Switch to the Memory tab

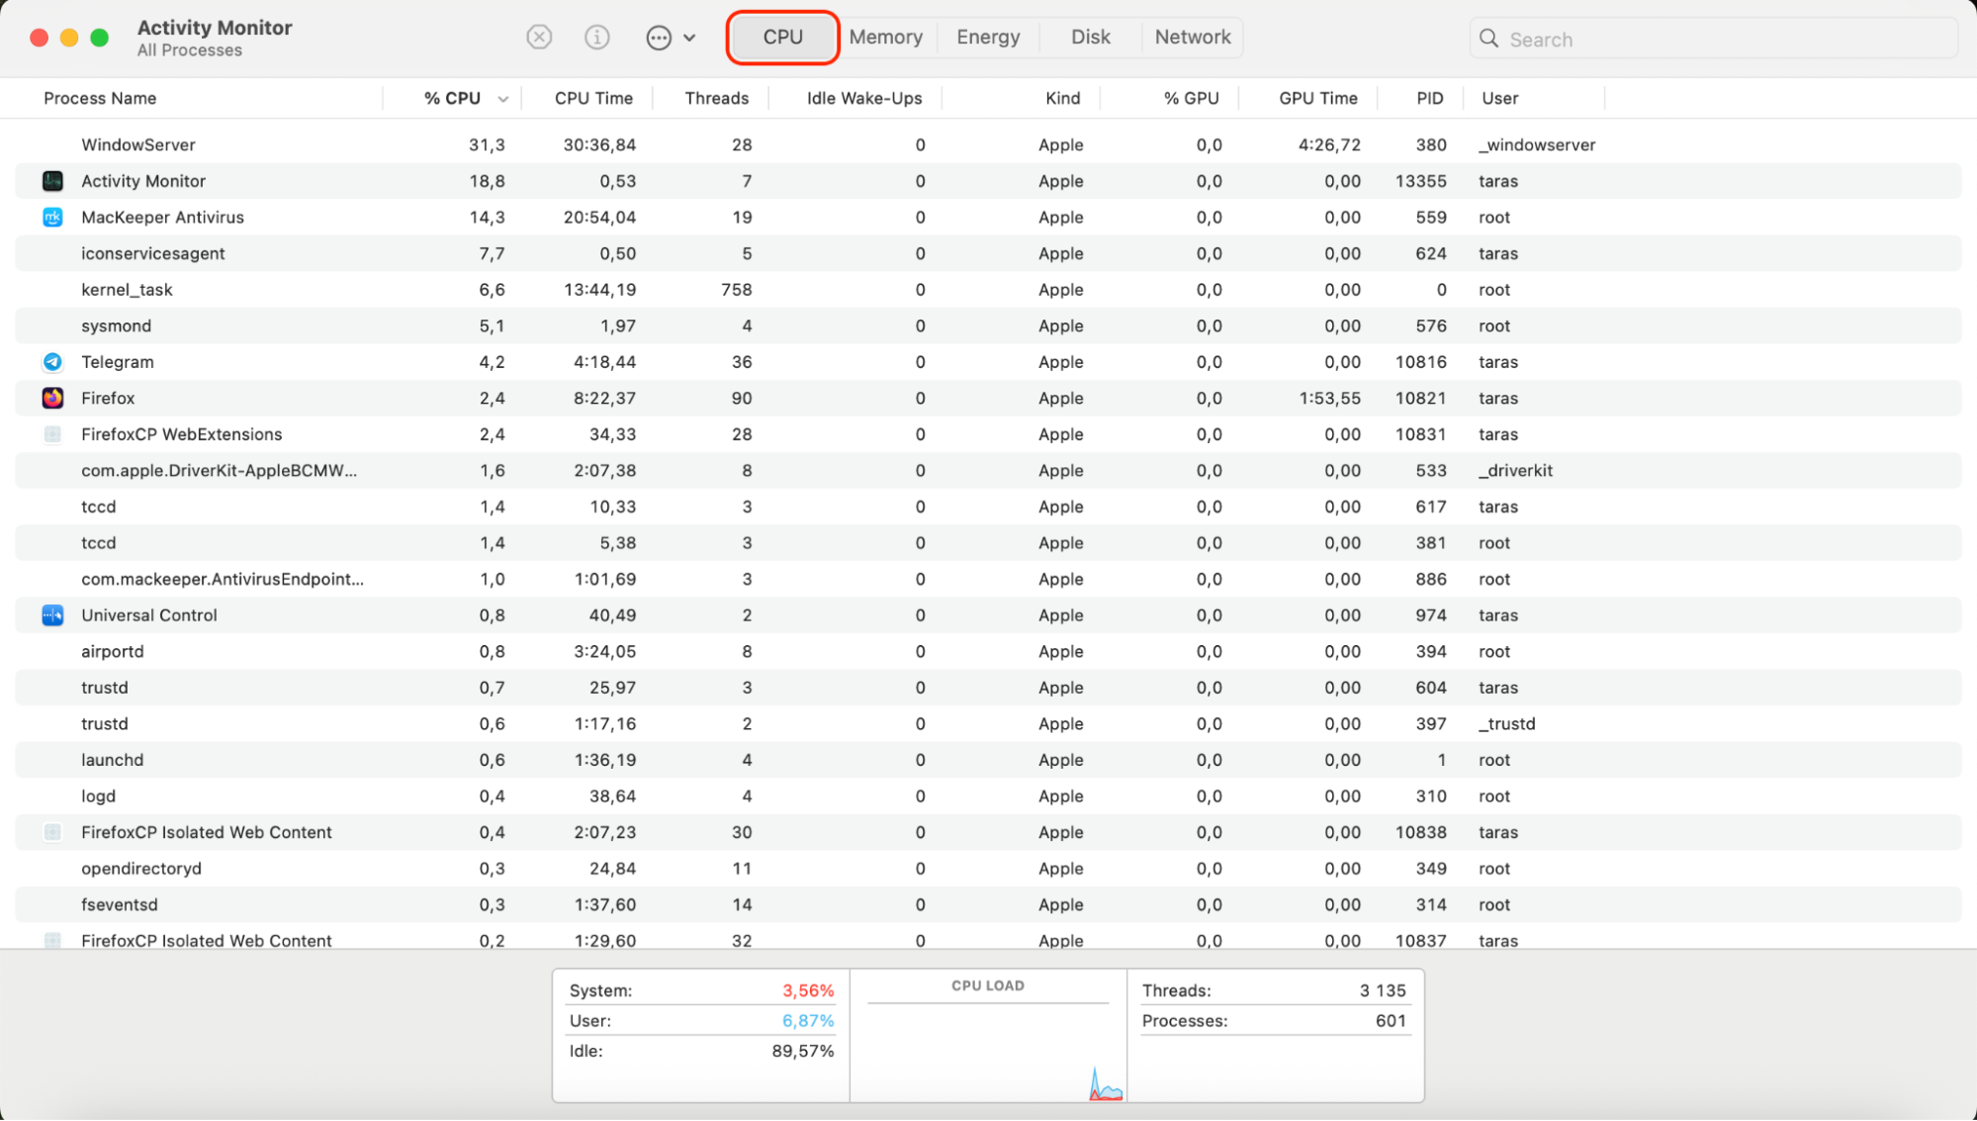pos(885,37)
